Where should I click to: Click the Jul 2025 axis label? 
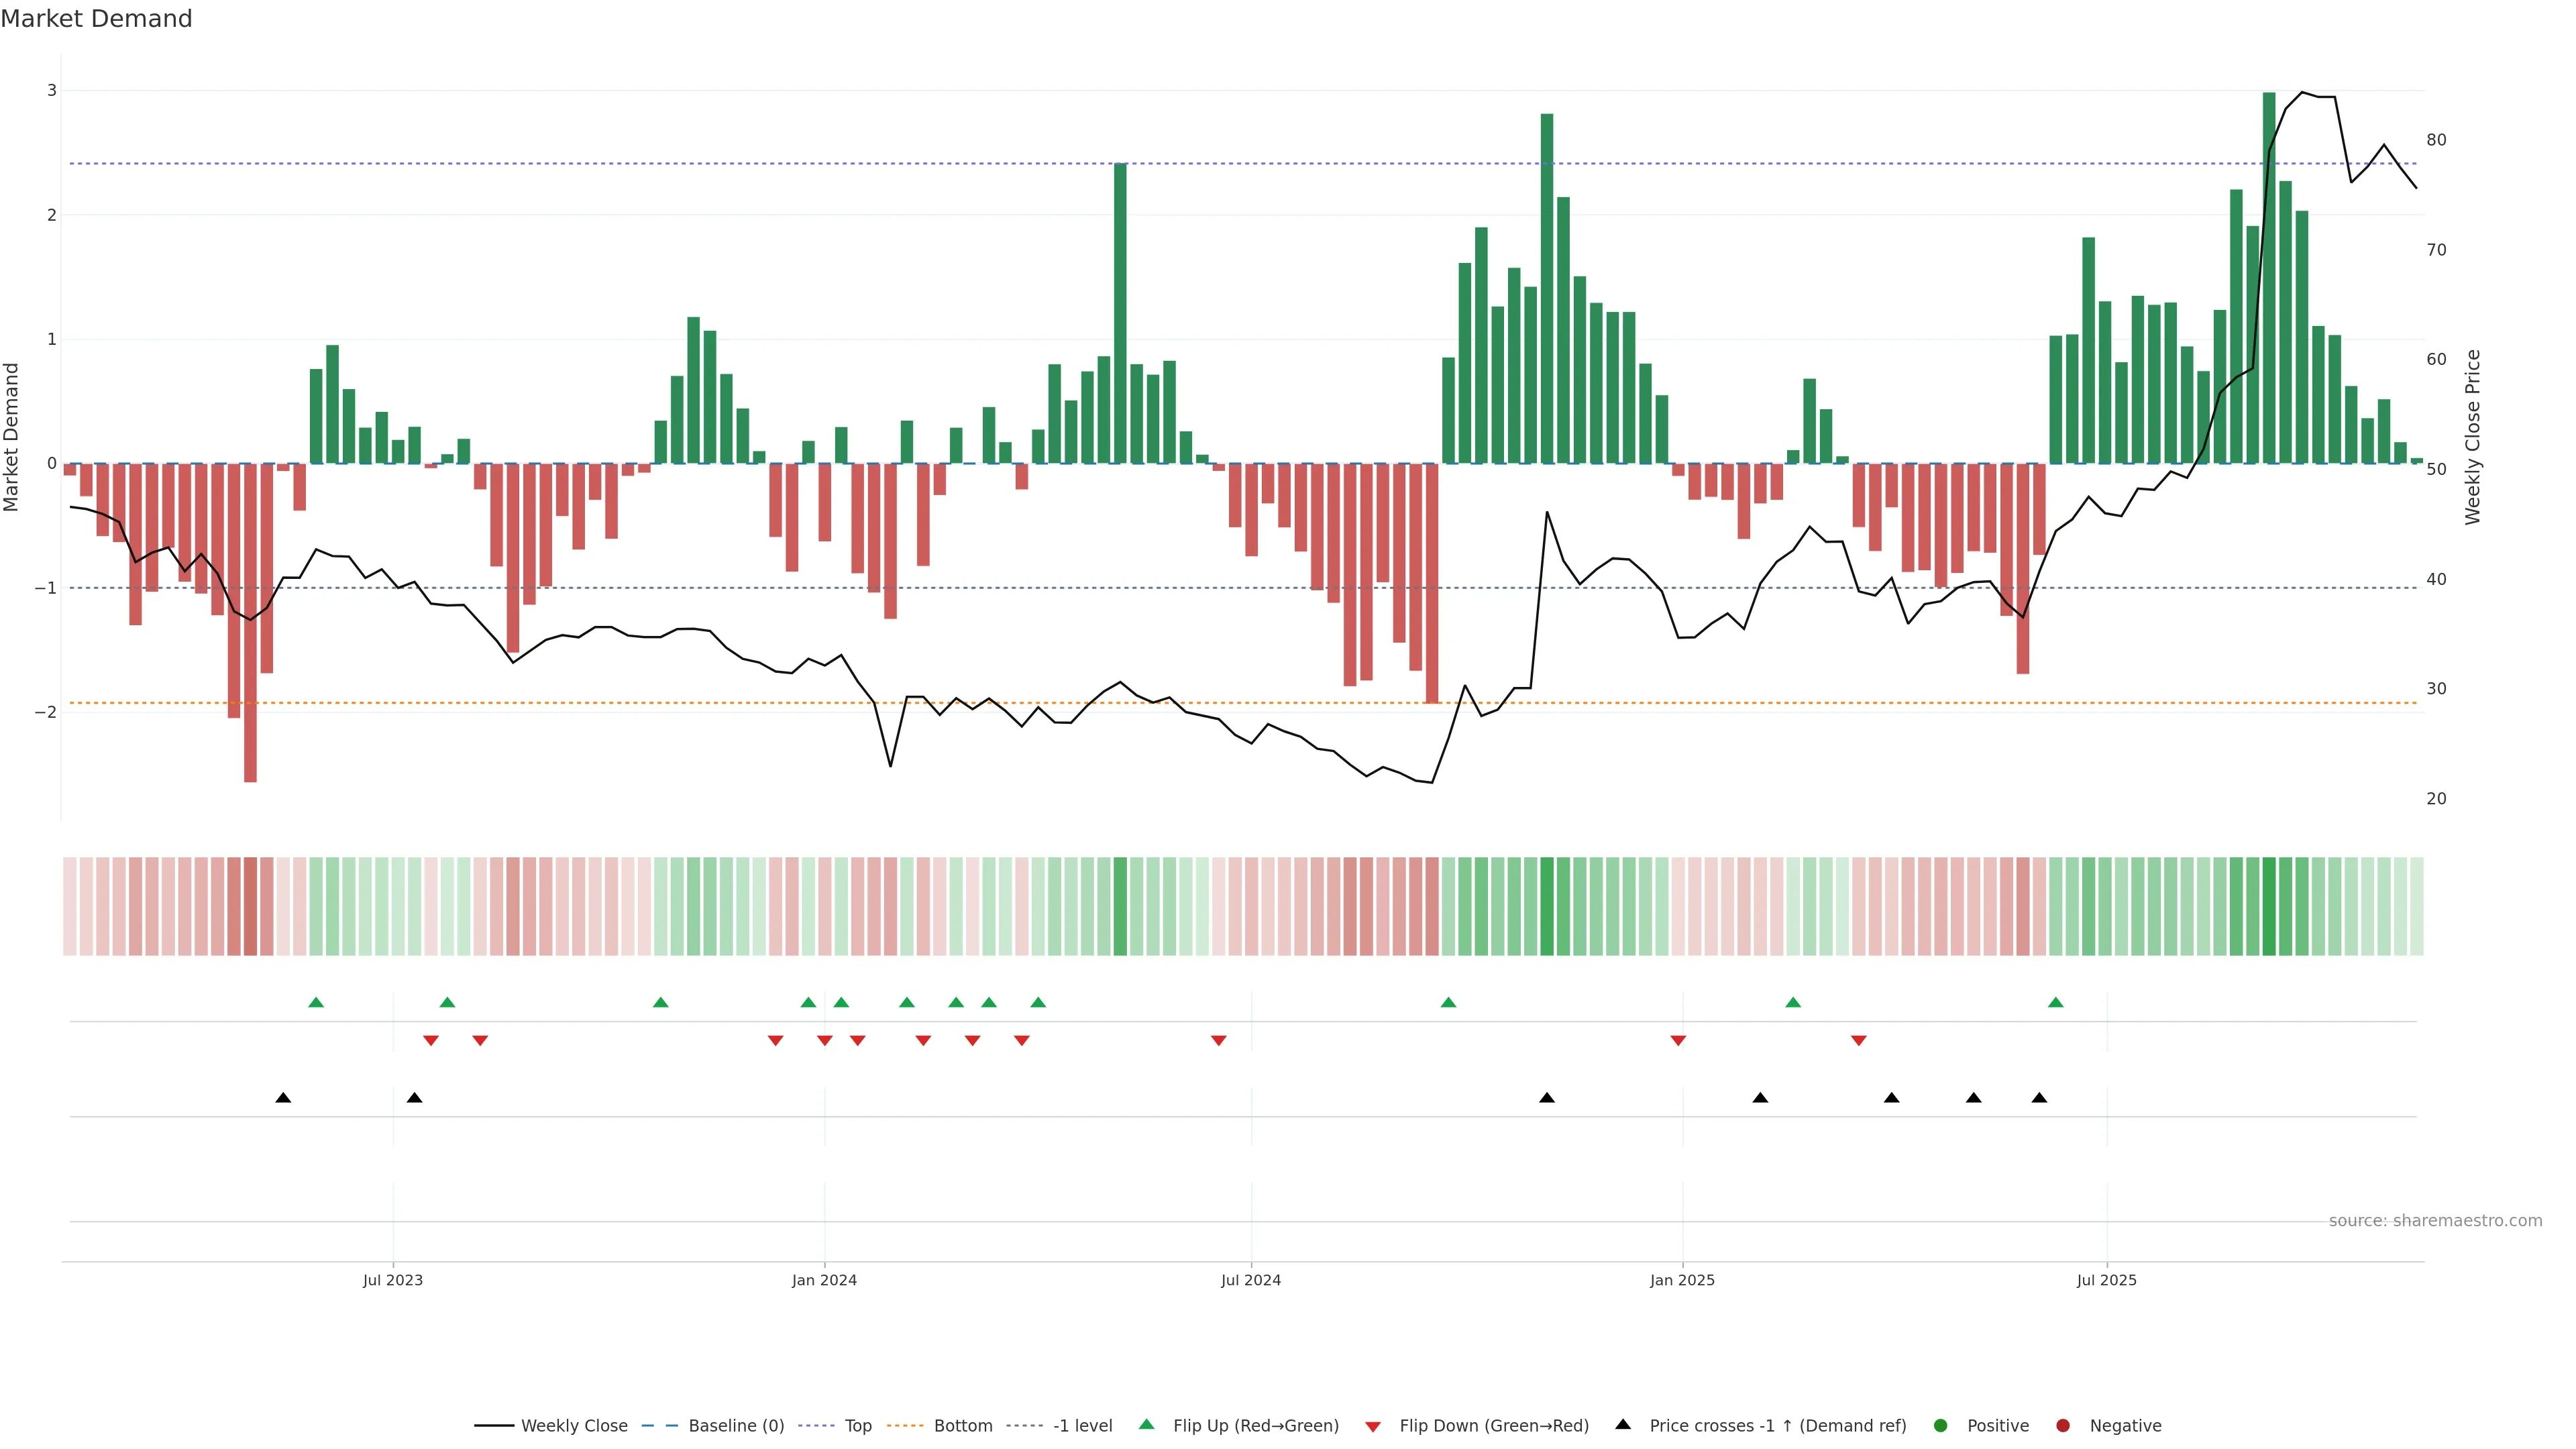(x=2106, y=1281)
